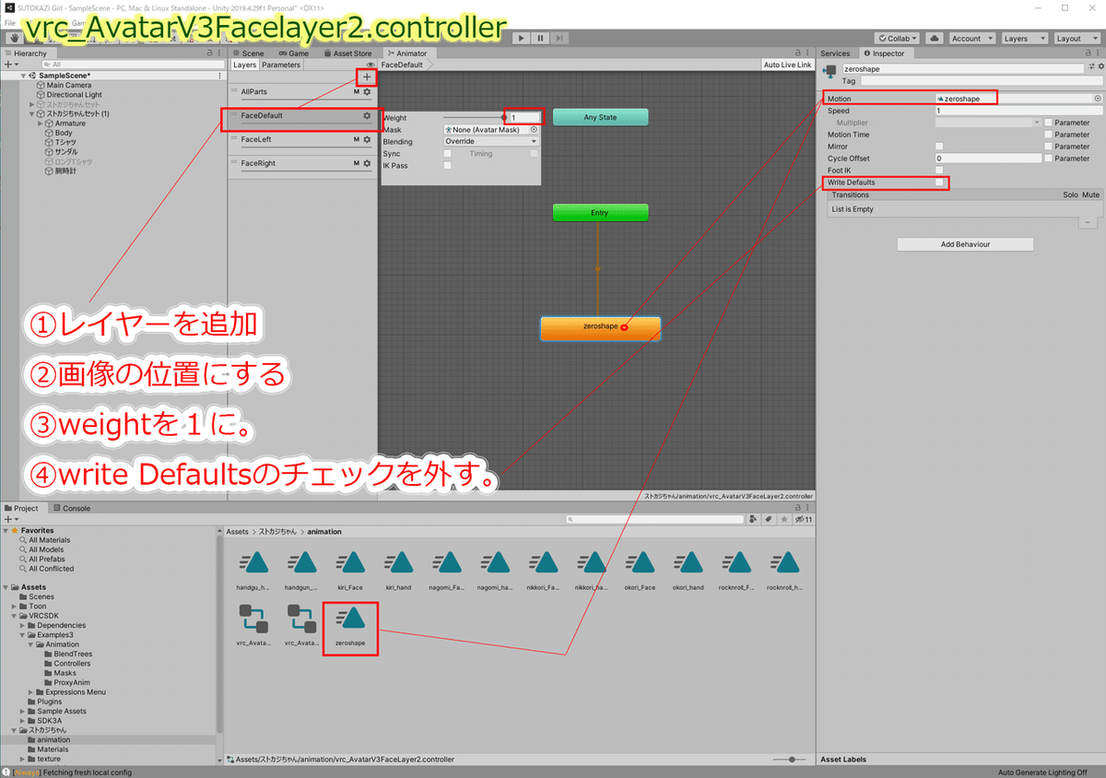Open the Motion field object picker

click(1097, 98)
